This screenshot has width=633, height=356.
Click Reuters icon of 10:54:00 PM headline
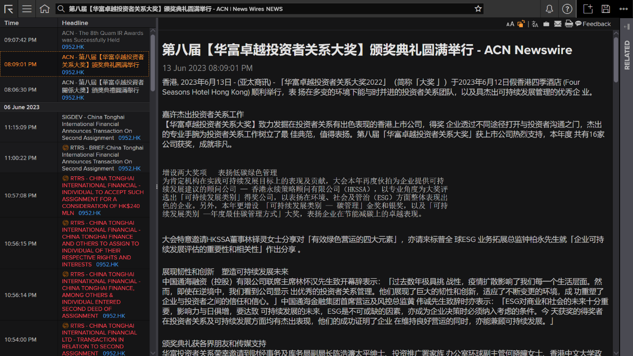65,325
